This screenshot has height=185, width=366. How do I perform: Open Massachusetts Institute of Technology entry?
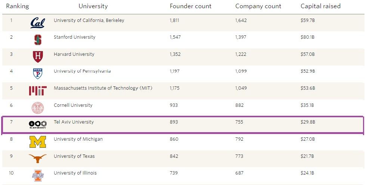click(103, 88)
